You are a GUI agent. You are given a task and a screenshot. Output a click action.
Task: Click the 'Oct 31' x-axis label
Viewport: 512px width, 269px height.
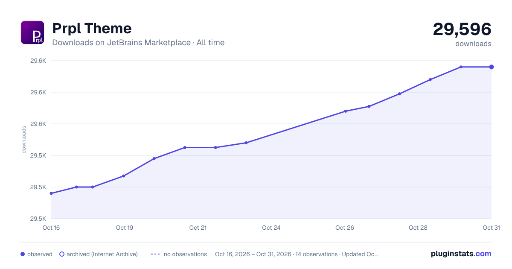491,228
